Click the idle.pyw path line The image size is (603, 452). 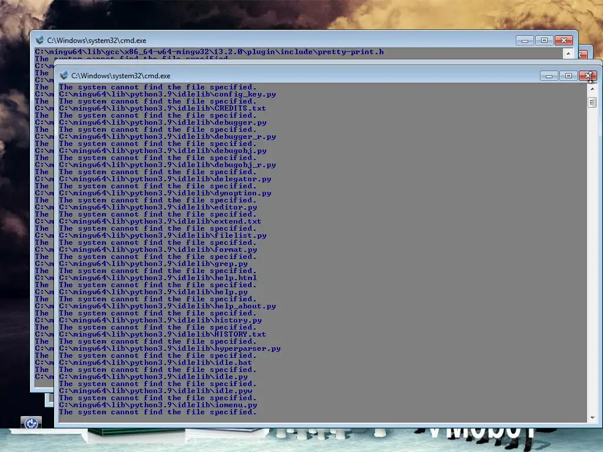click(x=155, y=391)
